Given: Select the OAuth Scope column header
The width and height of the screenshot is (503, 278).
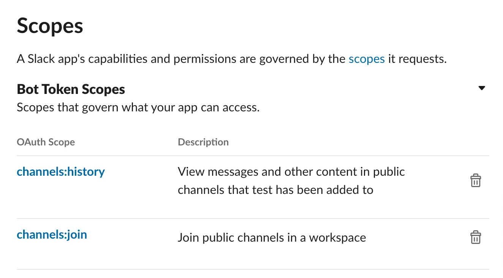Looking at the screenshot, I should pyautogui.click(x=46, y=142).
